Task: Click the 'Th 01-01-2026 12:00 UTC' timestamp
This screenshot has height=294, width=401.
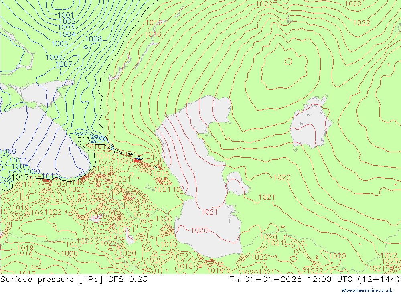Action: coord(291,279)
